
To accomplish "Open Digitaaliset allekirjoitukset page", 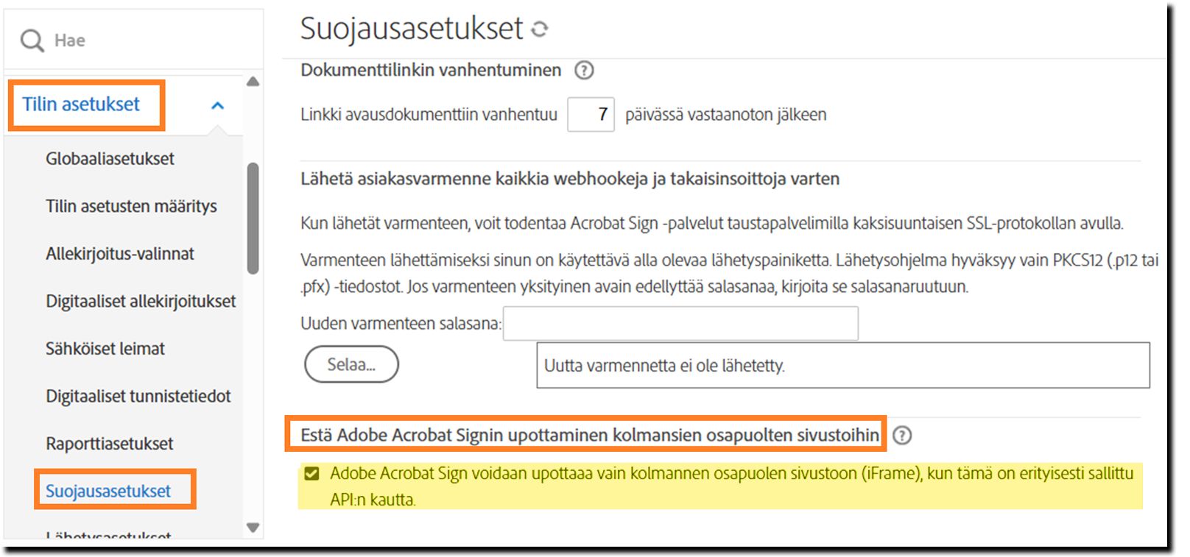I will click(x=141, y=302).
